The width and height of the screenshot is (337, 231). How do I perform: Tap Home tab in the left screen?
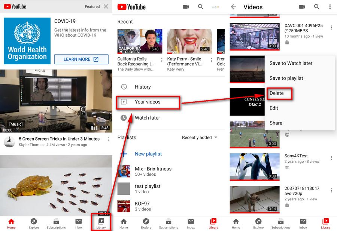coord(11,224)
